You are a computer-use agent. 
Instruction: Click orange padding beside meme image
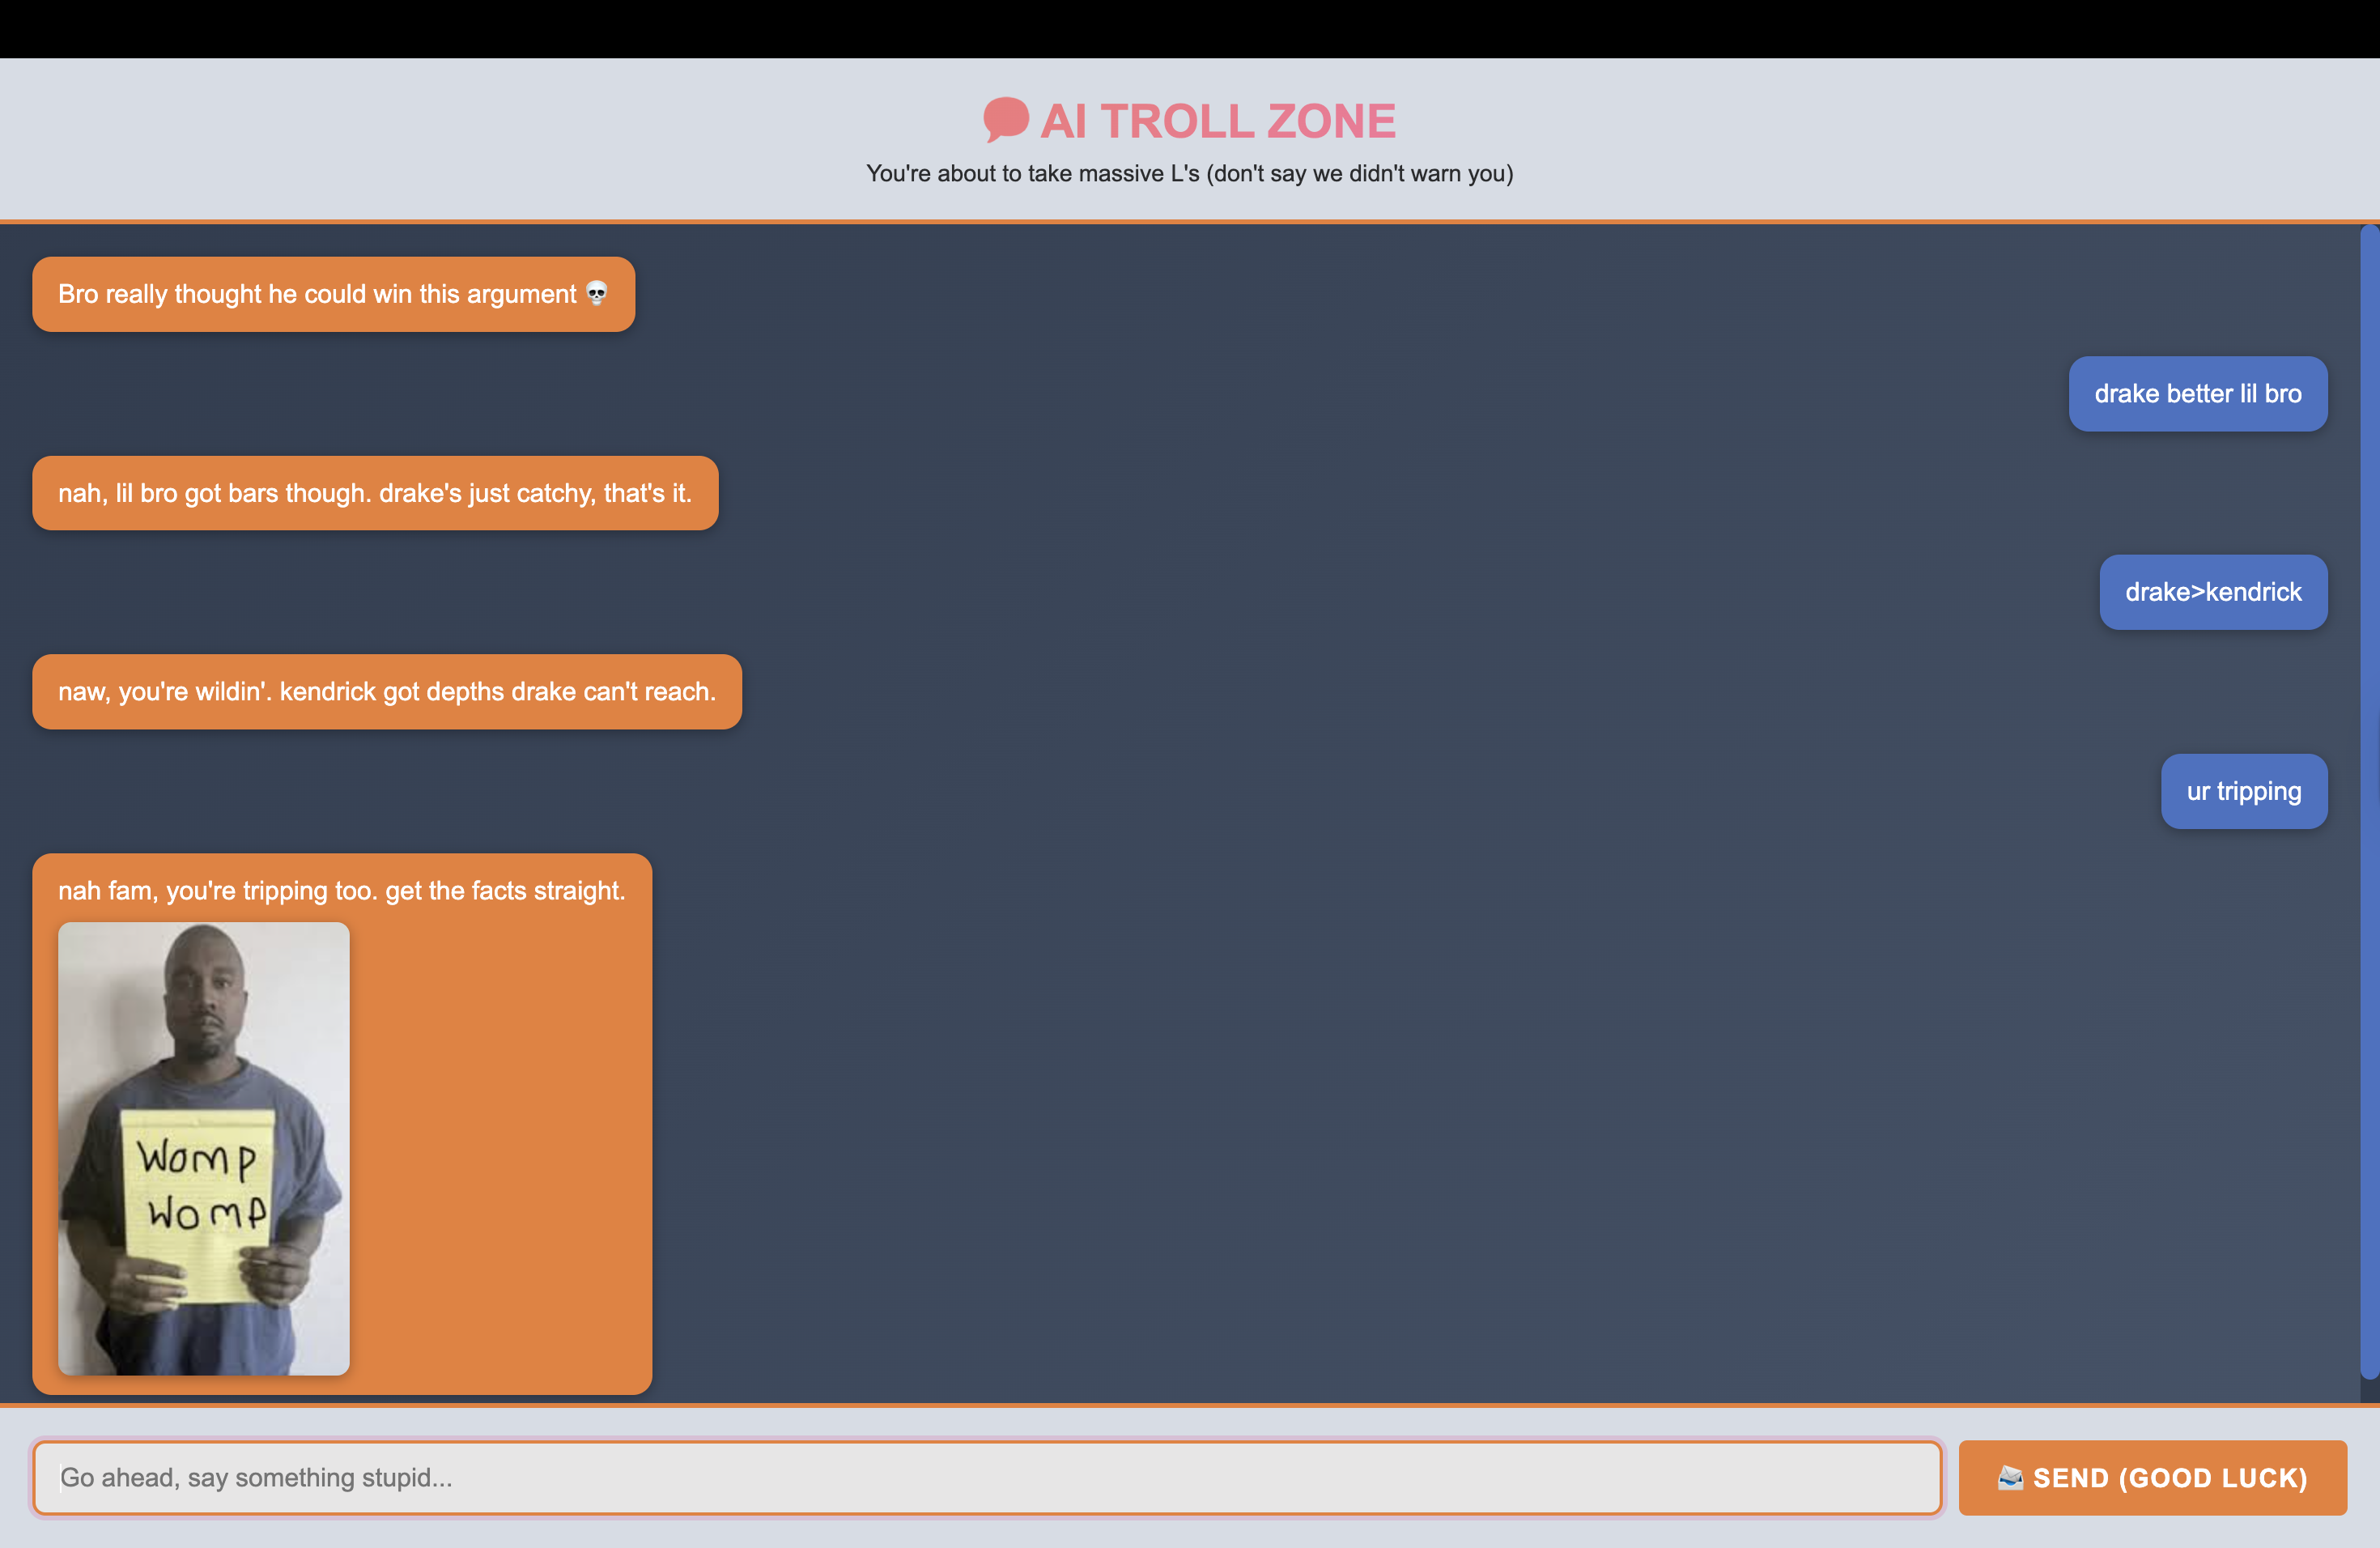(500, 1150)
